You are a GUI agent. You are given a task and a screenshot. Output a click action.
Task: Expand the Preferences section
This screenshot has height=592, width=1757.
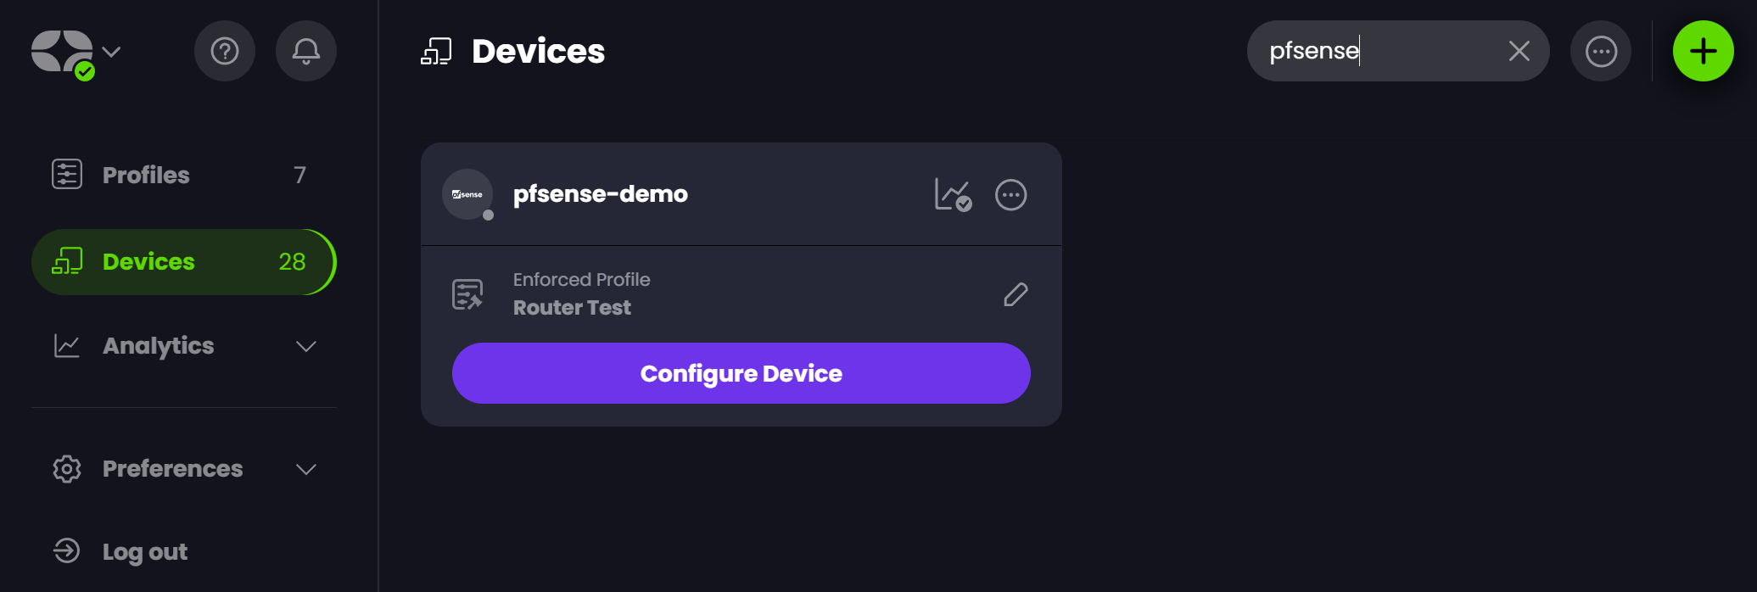coord(305,468)
